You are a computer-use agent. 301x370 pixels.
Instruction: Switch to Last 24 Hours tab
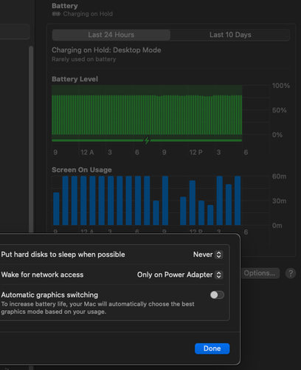[111, 35]
